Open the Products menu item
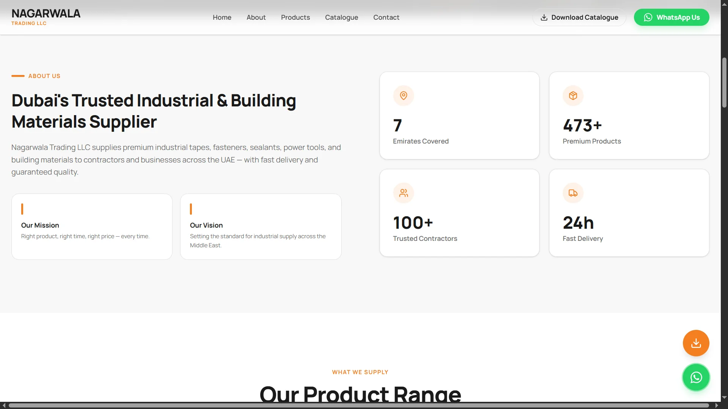 [x=295, y=17]
